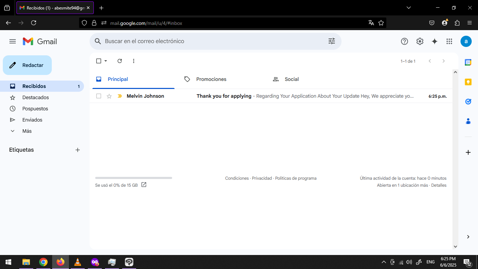Open the Firefox application menu

pyautogui.click(x=470, y=23)
